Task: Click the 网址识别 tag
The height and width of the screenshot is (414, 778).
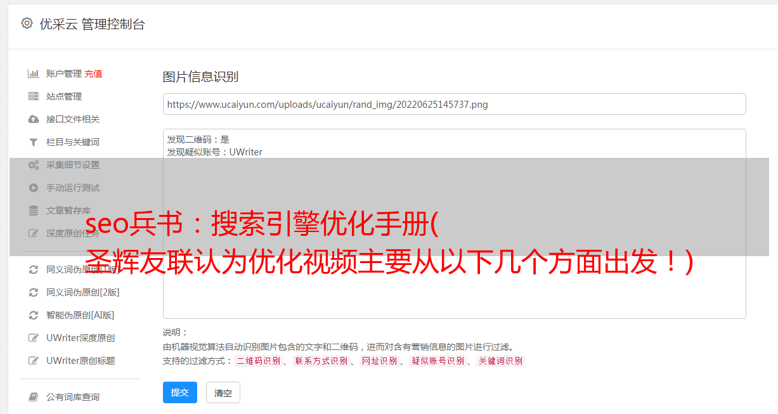Action: tap(379, 361)
